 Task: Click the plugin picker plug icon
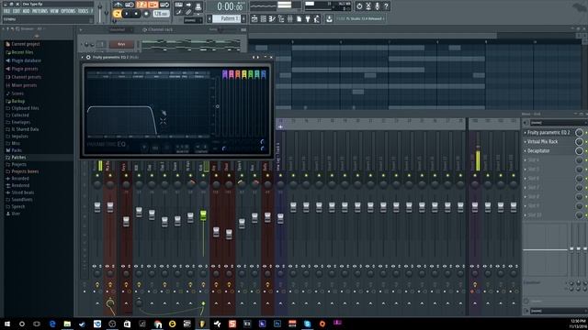pyautogui.click(x=308, y=18)
